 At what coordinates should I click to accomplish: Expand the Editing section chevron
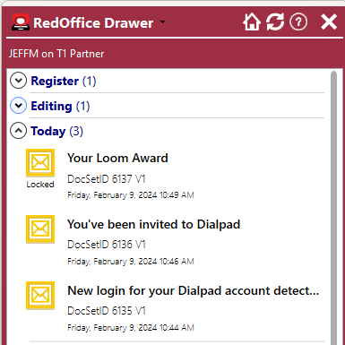(19, 106)
